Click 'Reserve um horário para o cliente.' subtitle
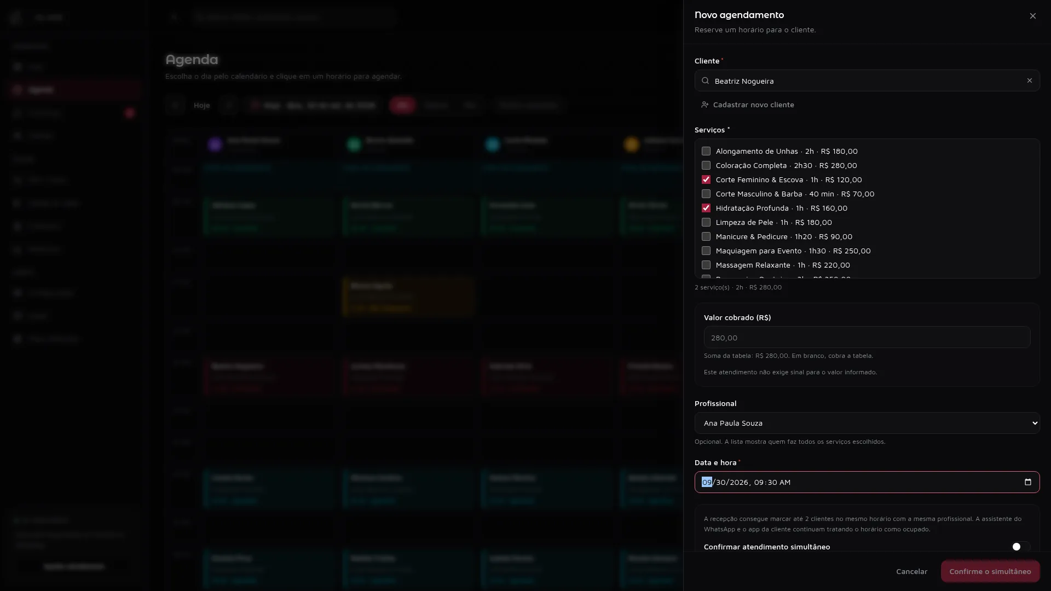Screen dimensions: 1051x591 coord(755,30)
